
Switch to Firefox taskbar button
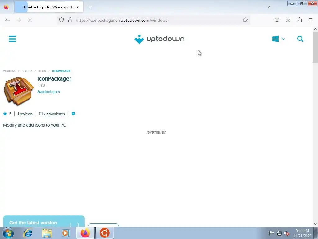[85, 233]
